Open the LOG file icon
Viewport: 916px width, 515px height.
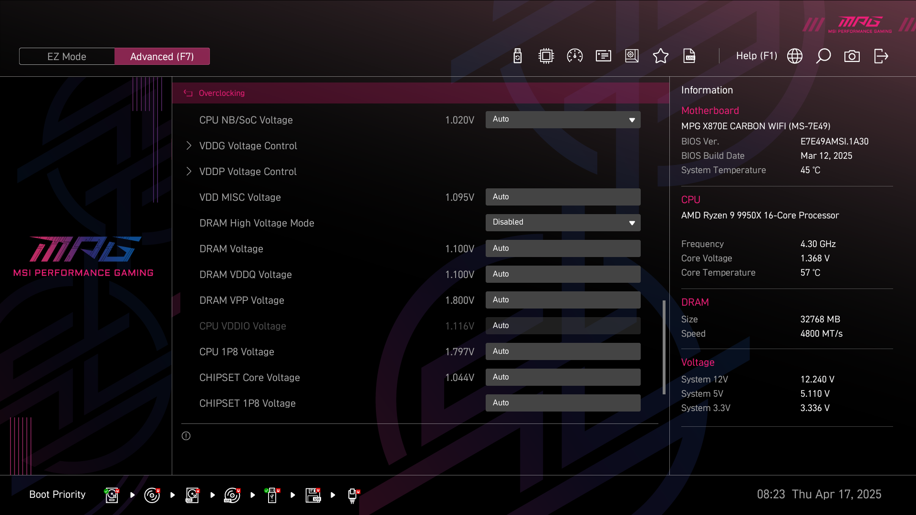(689, 56)
